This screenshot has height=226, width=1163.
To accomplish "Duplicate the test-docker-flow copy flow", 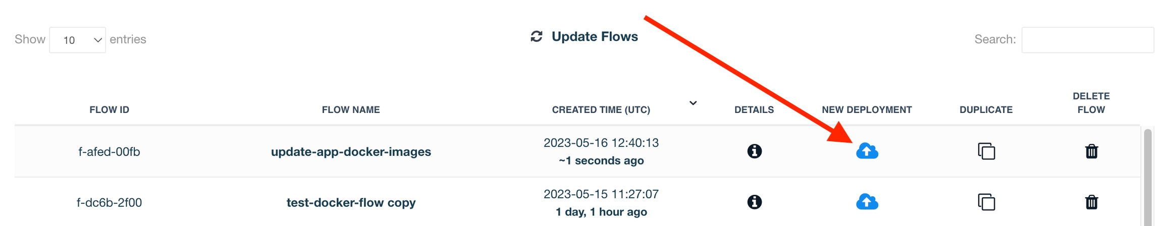I will click(x=986, y=202).
